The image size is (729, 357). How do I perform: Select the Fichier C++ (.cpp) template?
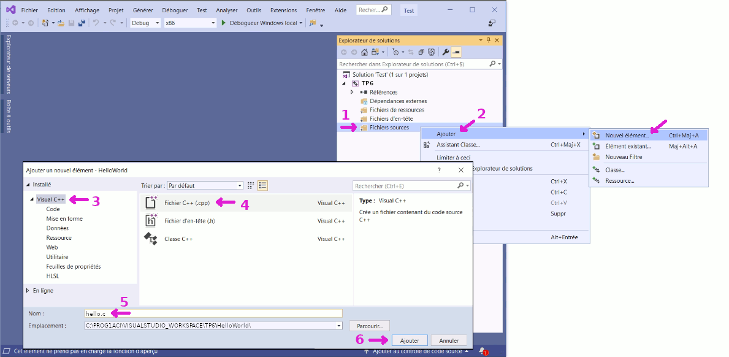click(245, 202)
